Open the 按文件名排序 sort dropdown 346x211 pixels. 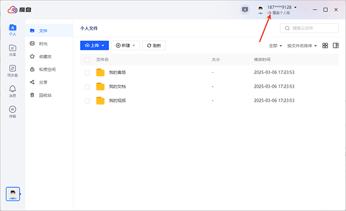(302, 46)
